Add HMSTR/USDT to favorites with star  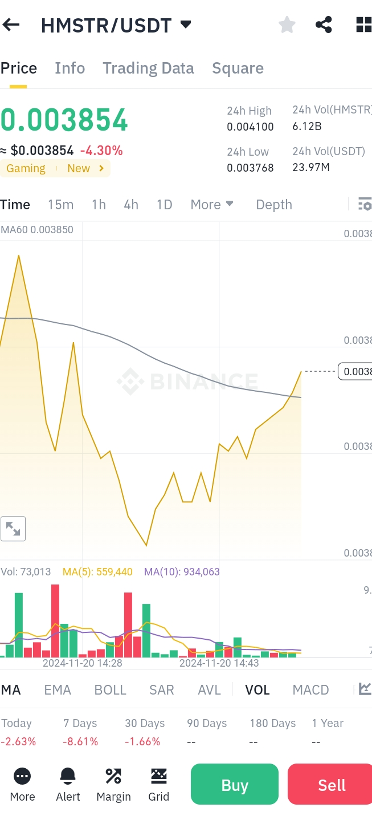(x=287, y=25)
